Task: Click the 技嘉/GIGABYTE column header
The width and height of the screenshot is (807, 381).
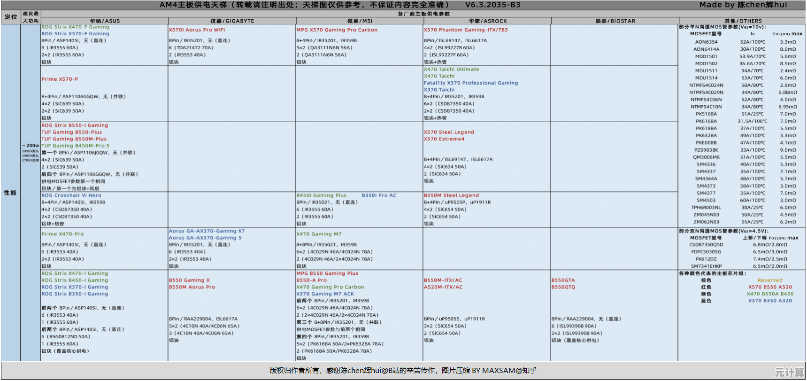Action: [232, 21]
